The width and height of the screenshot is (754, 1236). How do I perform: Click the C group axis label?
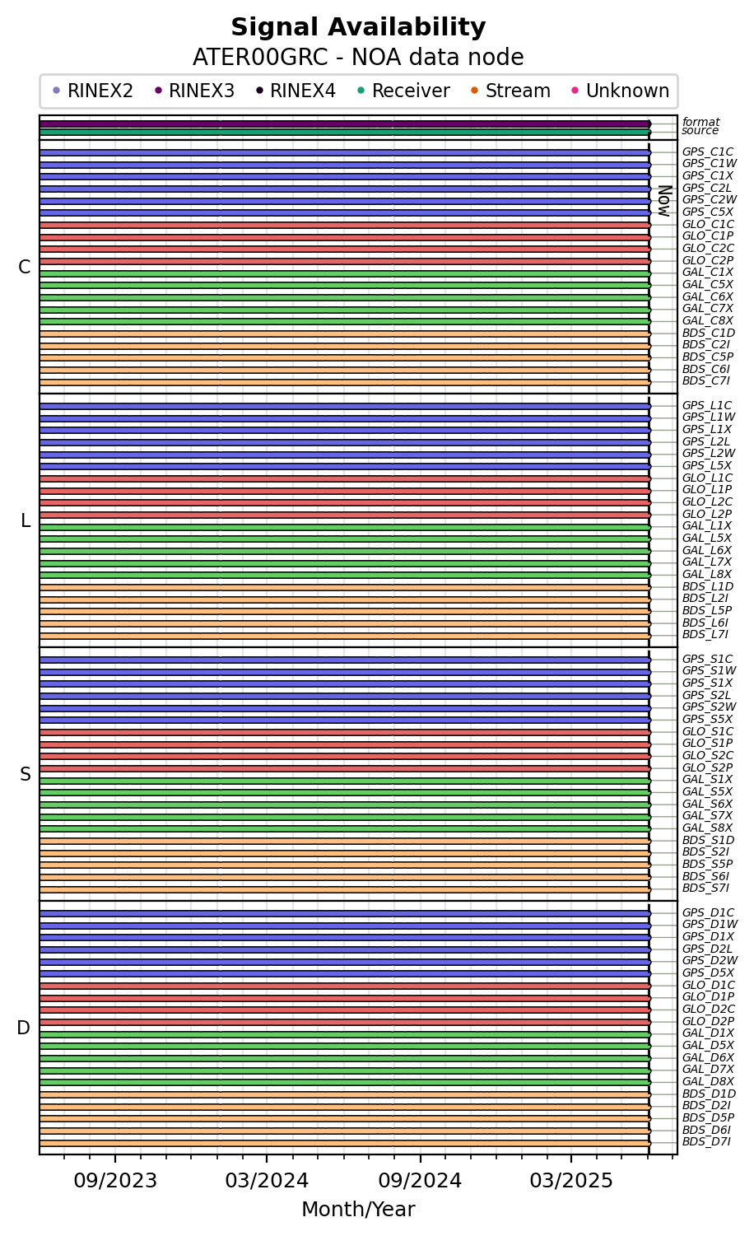pos(25,267)
